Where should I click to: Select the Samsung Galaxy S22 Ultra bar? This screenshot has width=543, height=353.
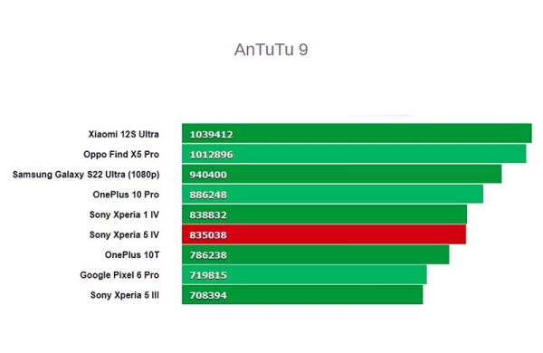(341, 174)
